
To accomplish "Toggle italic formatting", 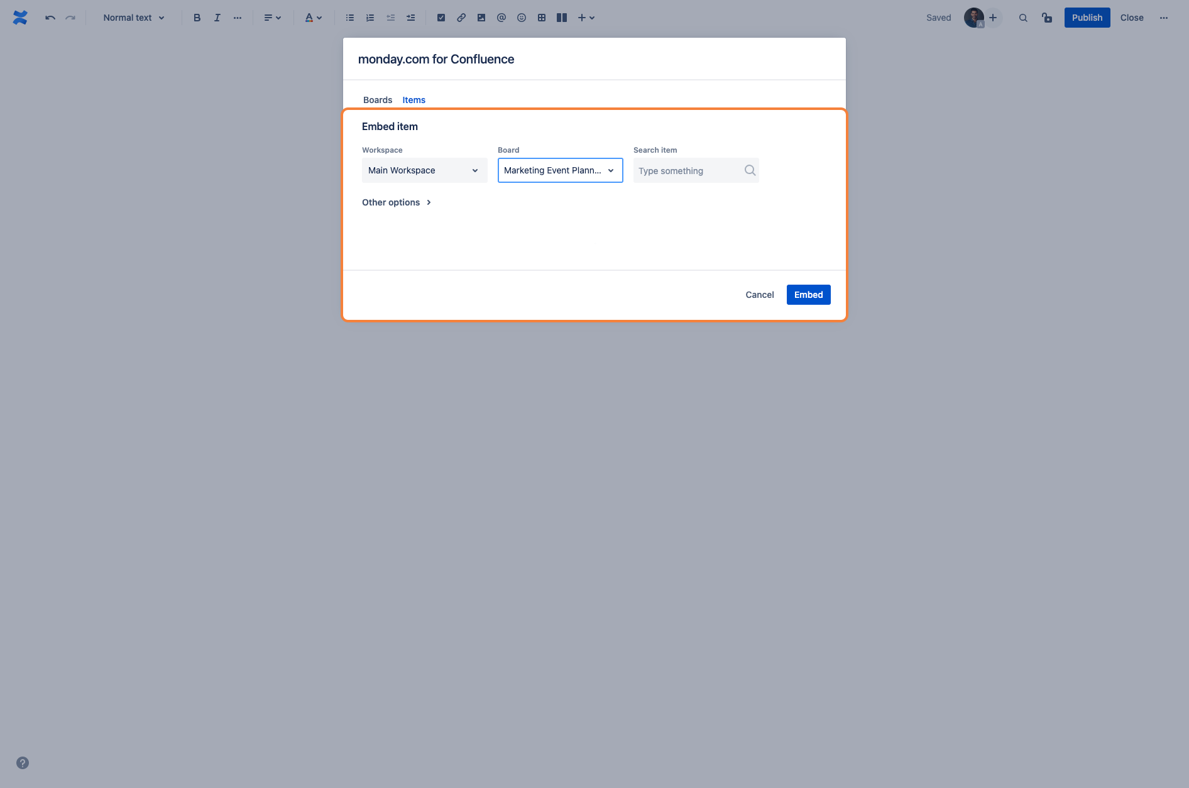I will 217,18.
